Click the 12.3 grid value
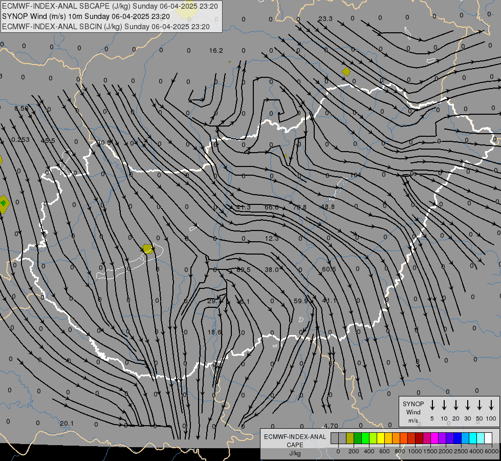The image size is (501, 461). 272,239
